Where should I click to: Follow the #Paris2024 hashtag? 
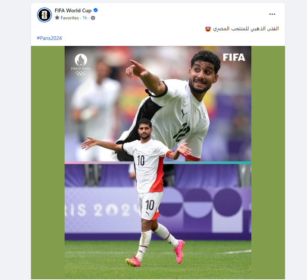(x=49, y=38)
